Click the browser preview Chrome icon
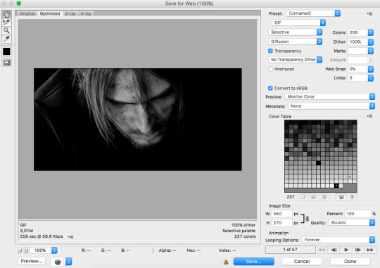The width and height of the screenshot is (380, 268). [58, 262]
